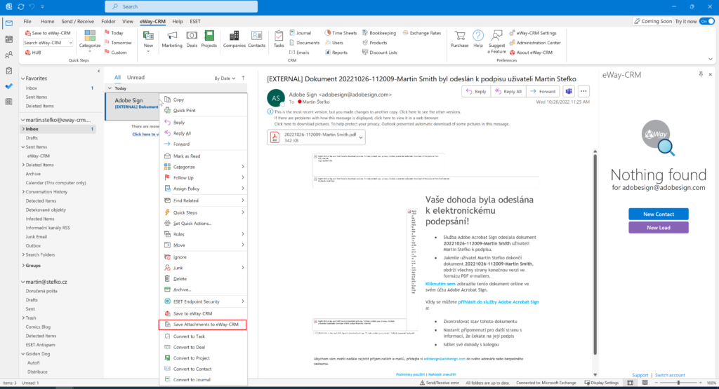Click the Forward button in the message header
719x389 pixels.
tap(543, 91)
